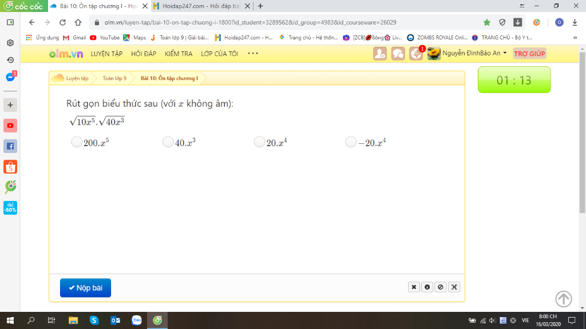The width and height of the screenshot is (586, 329).
Task: Open the Tiki -50% sidebar icon
Action: pyautogui.click(x=10, y=208)
